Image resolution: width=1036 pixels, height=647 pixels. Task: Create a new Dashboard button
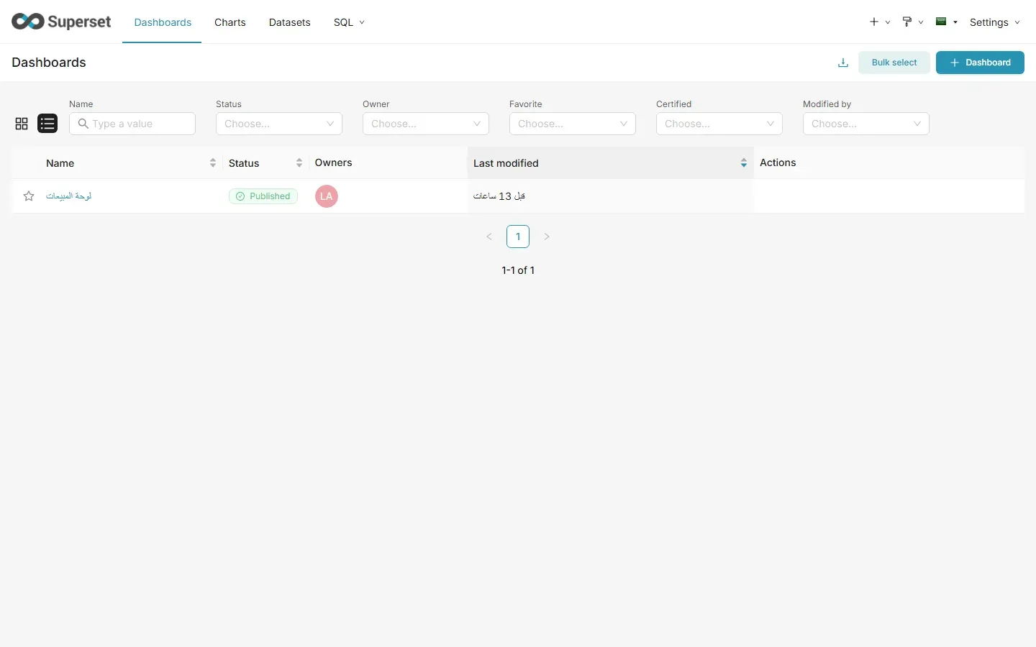coord(980,63)
